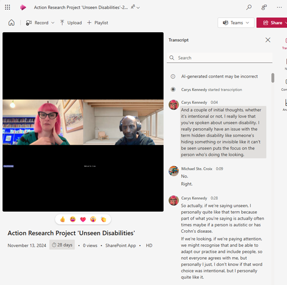Click the HD quality label
Viewport: 287px width, 285px height.
pos(149,245)
